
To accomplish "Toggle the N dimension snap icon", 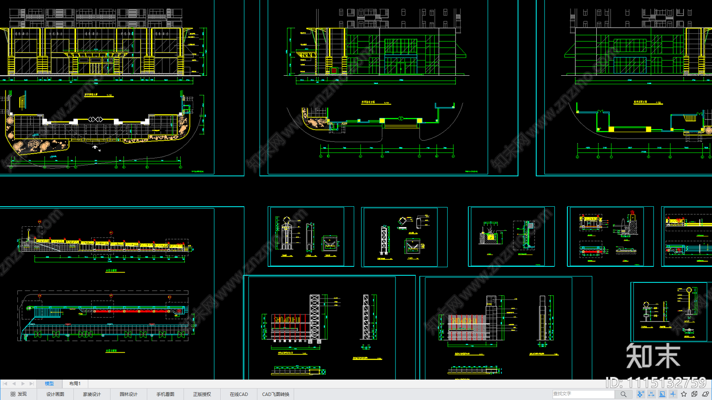I will click(651, 394).
